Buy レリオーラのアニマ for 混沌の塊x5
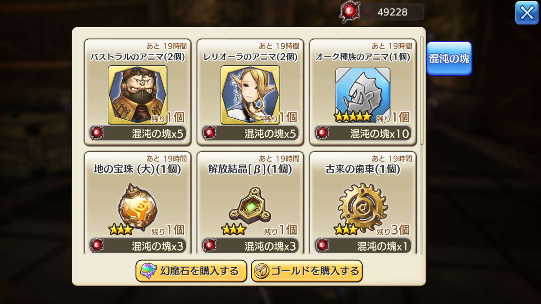This screenshot has width=541, height=304. click(x=250, y=133)
